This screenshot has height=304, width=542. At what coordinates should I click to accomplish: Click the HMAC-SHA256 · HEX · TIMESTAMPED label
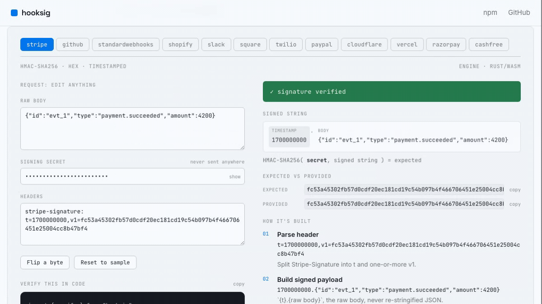(73, 66)
